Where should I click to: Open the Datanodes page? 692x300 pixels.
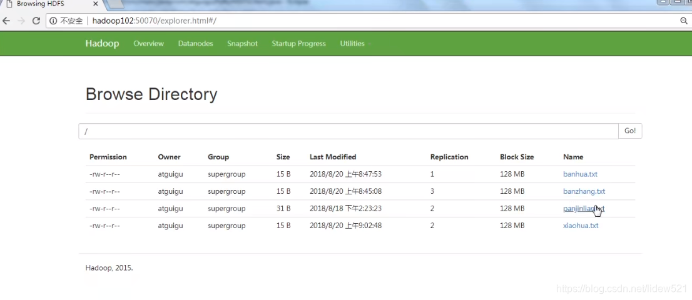(x=195, y=44)
